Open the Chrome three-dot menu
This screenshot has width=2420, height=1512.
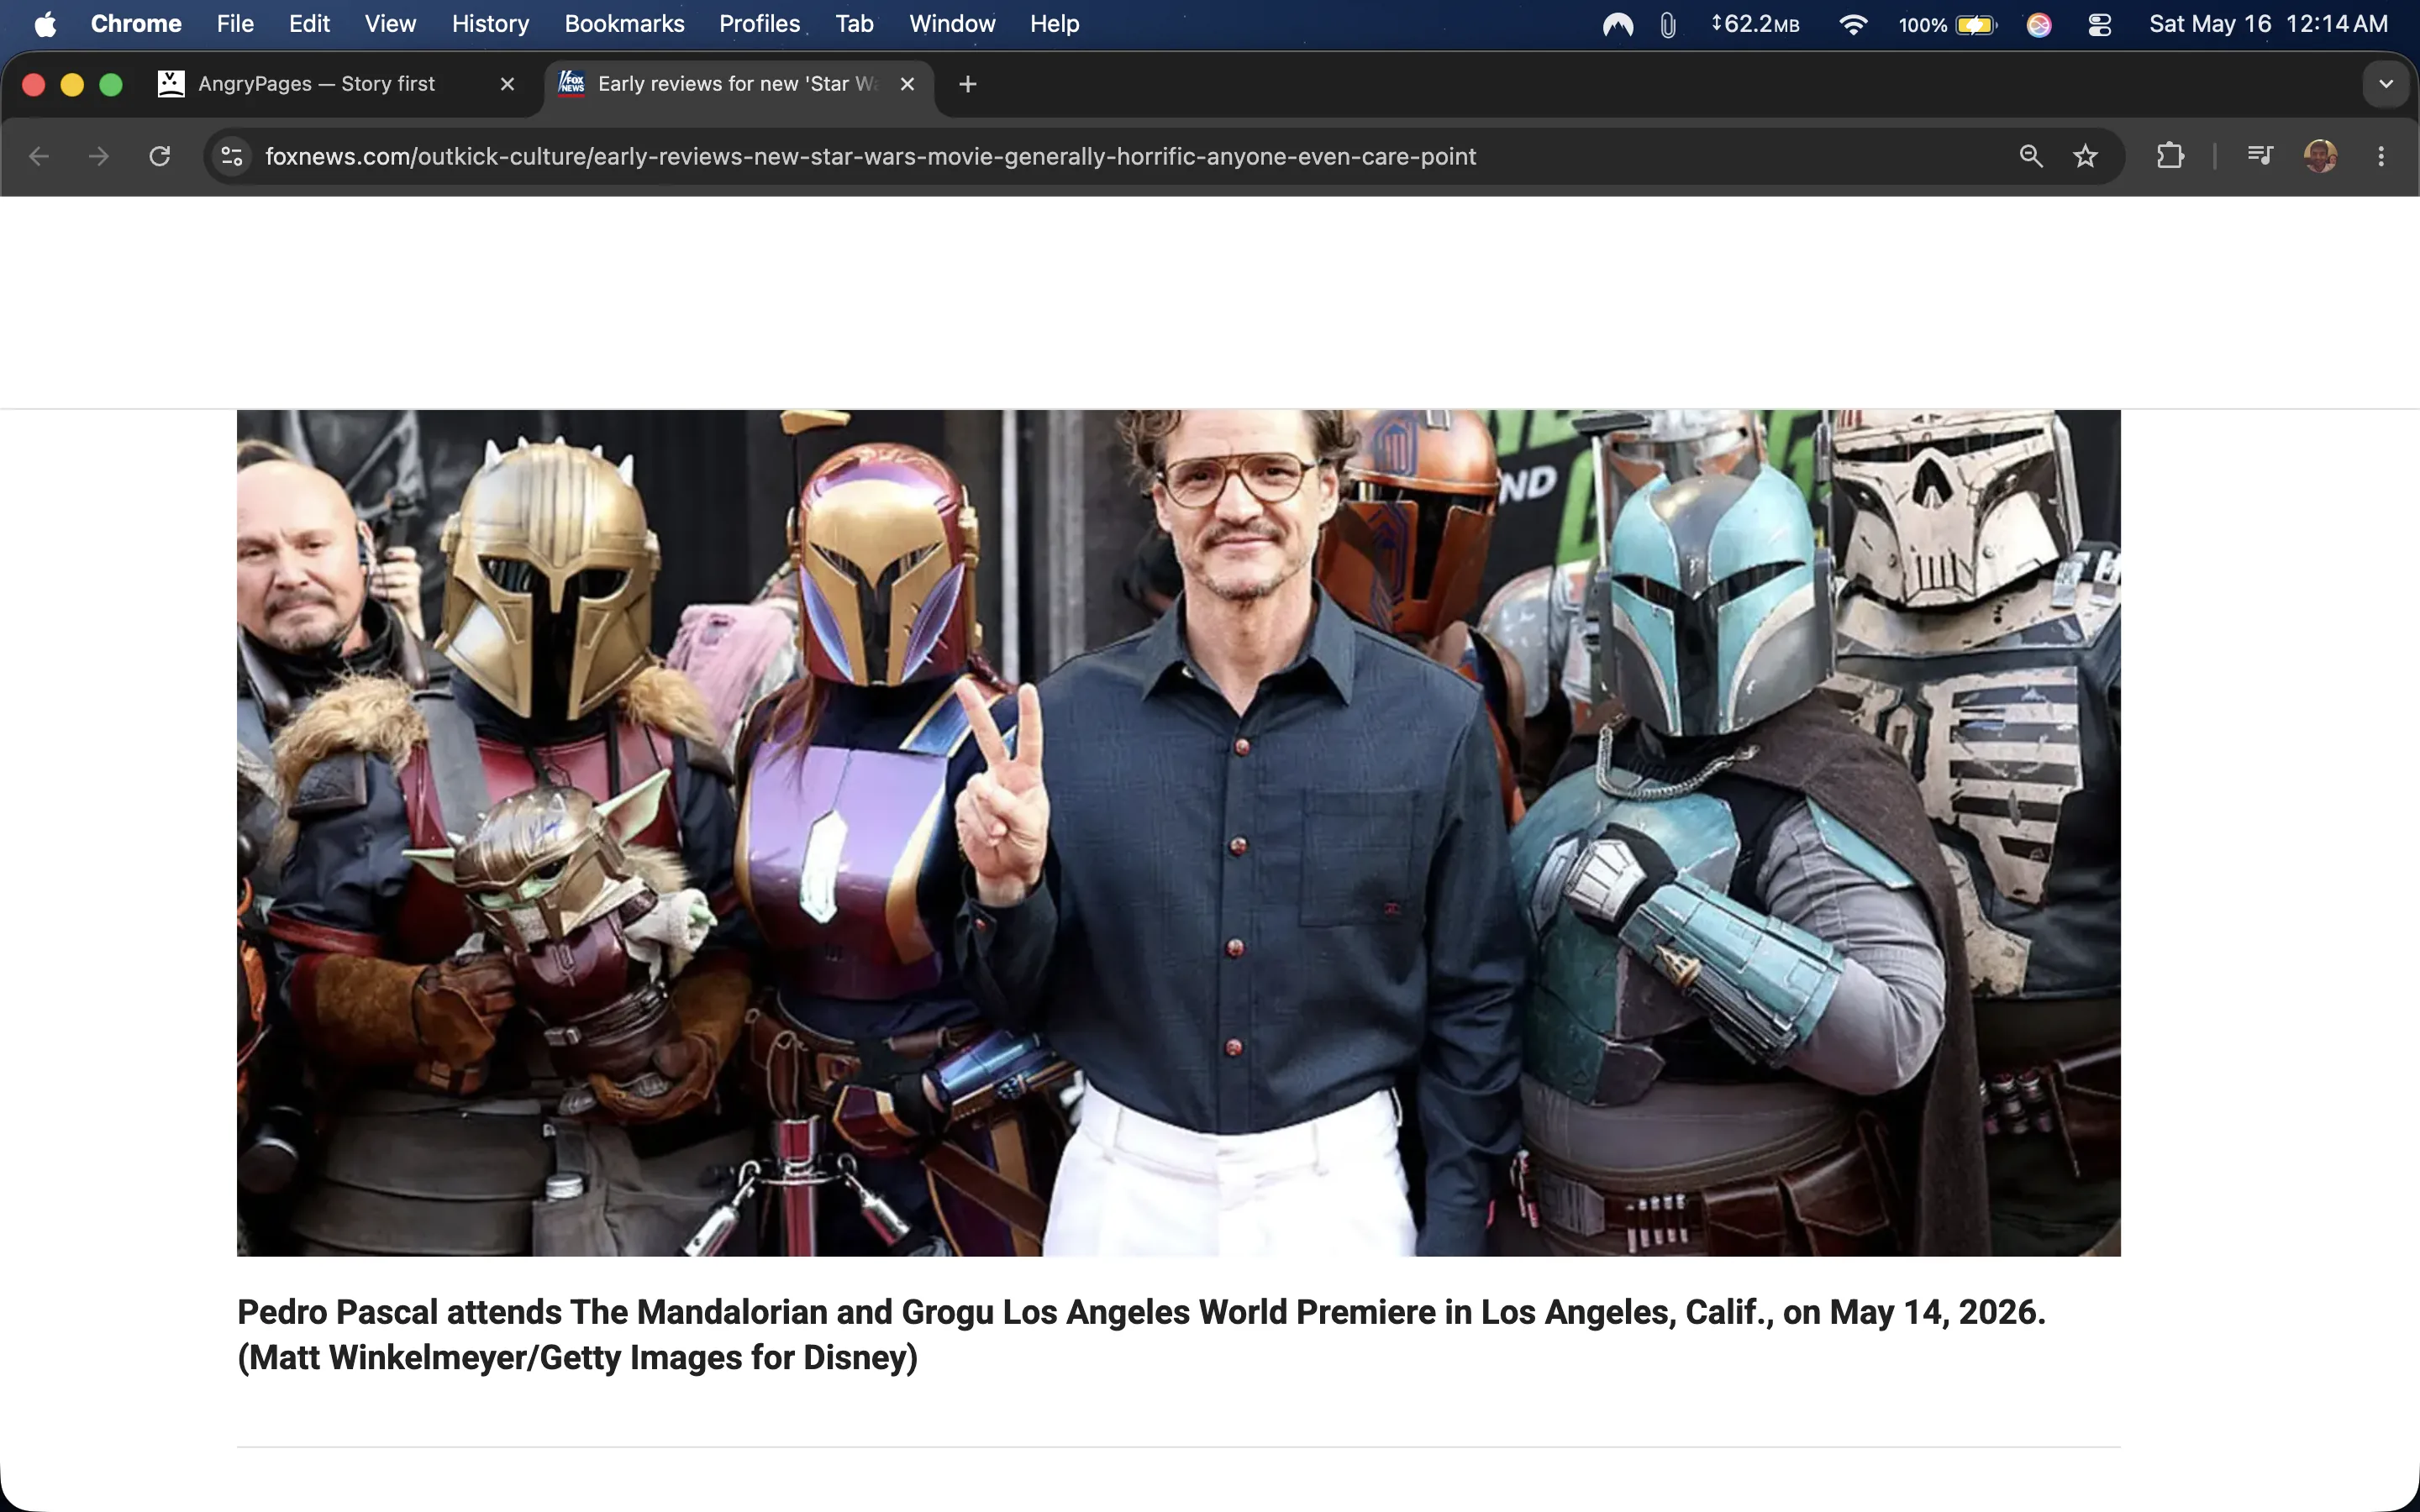coord(2381,156)
